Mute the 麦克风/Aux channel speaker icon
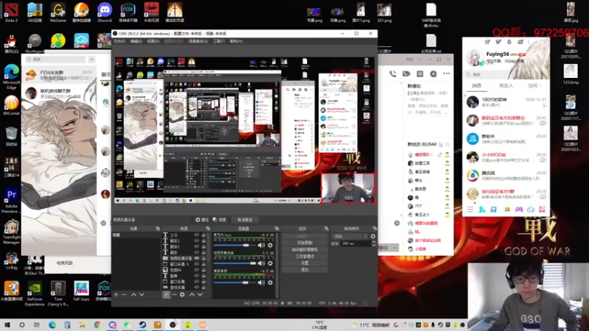589x331 pixels. [261, 245]
